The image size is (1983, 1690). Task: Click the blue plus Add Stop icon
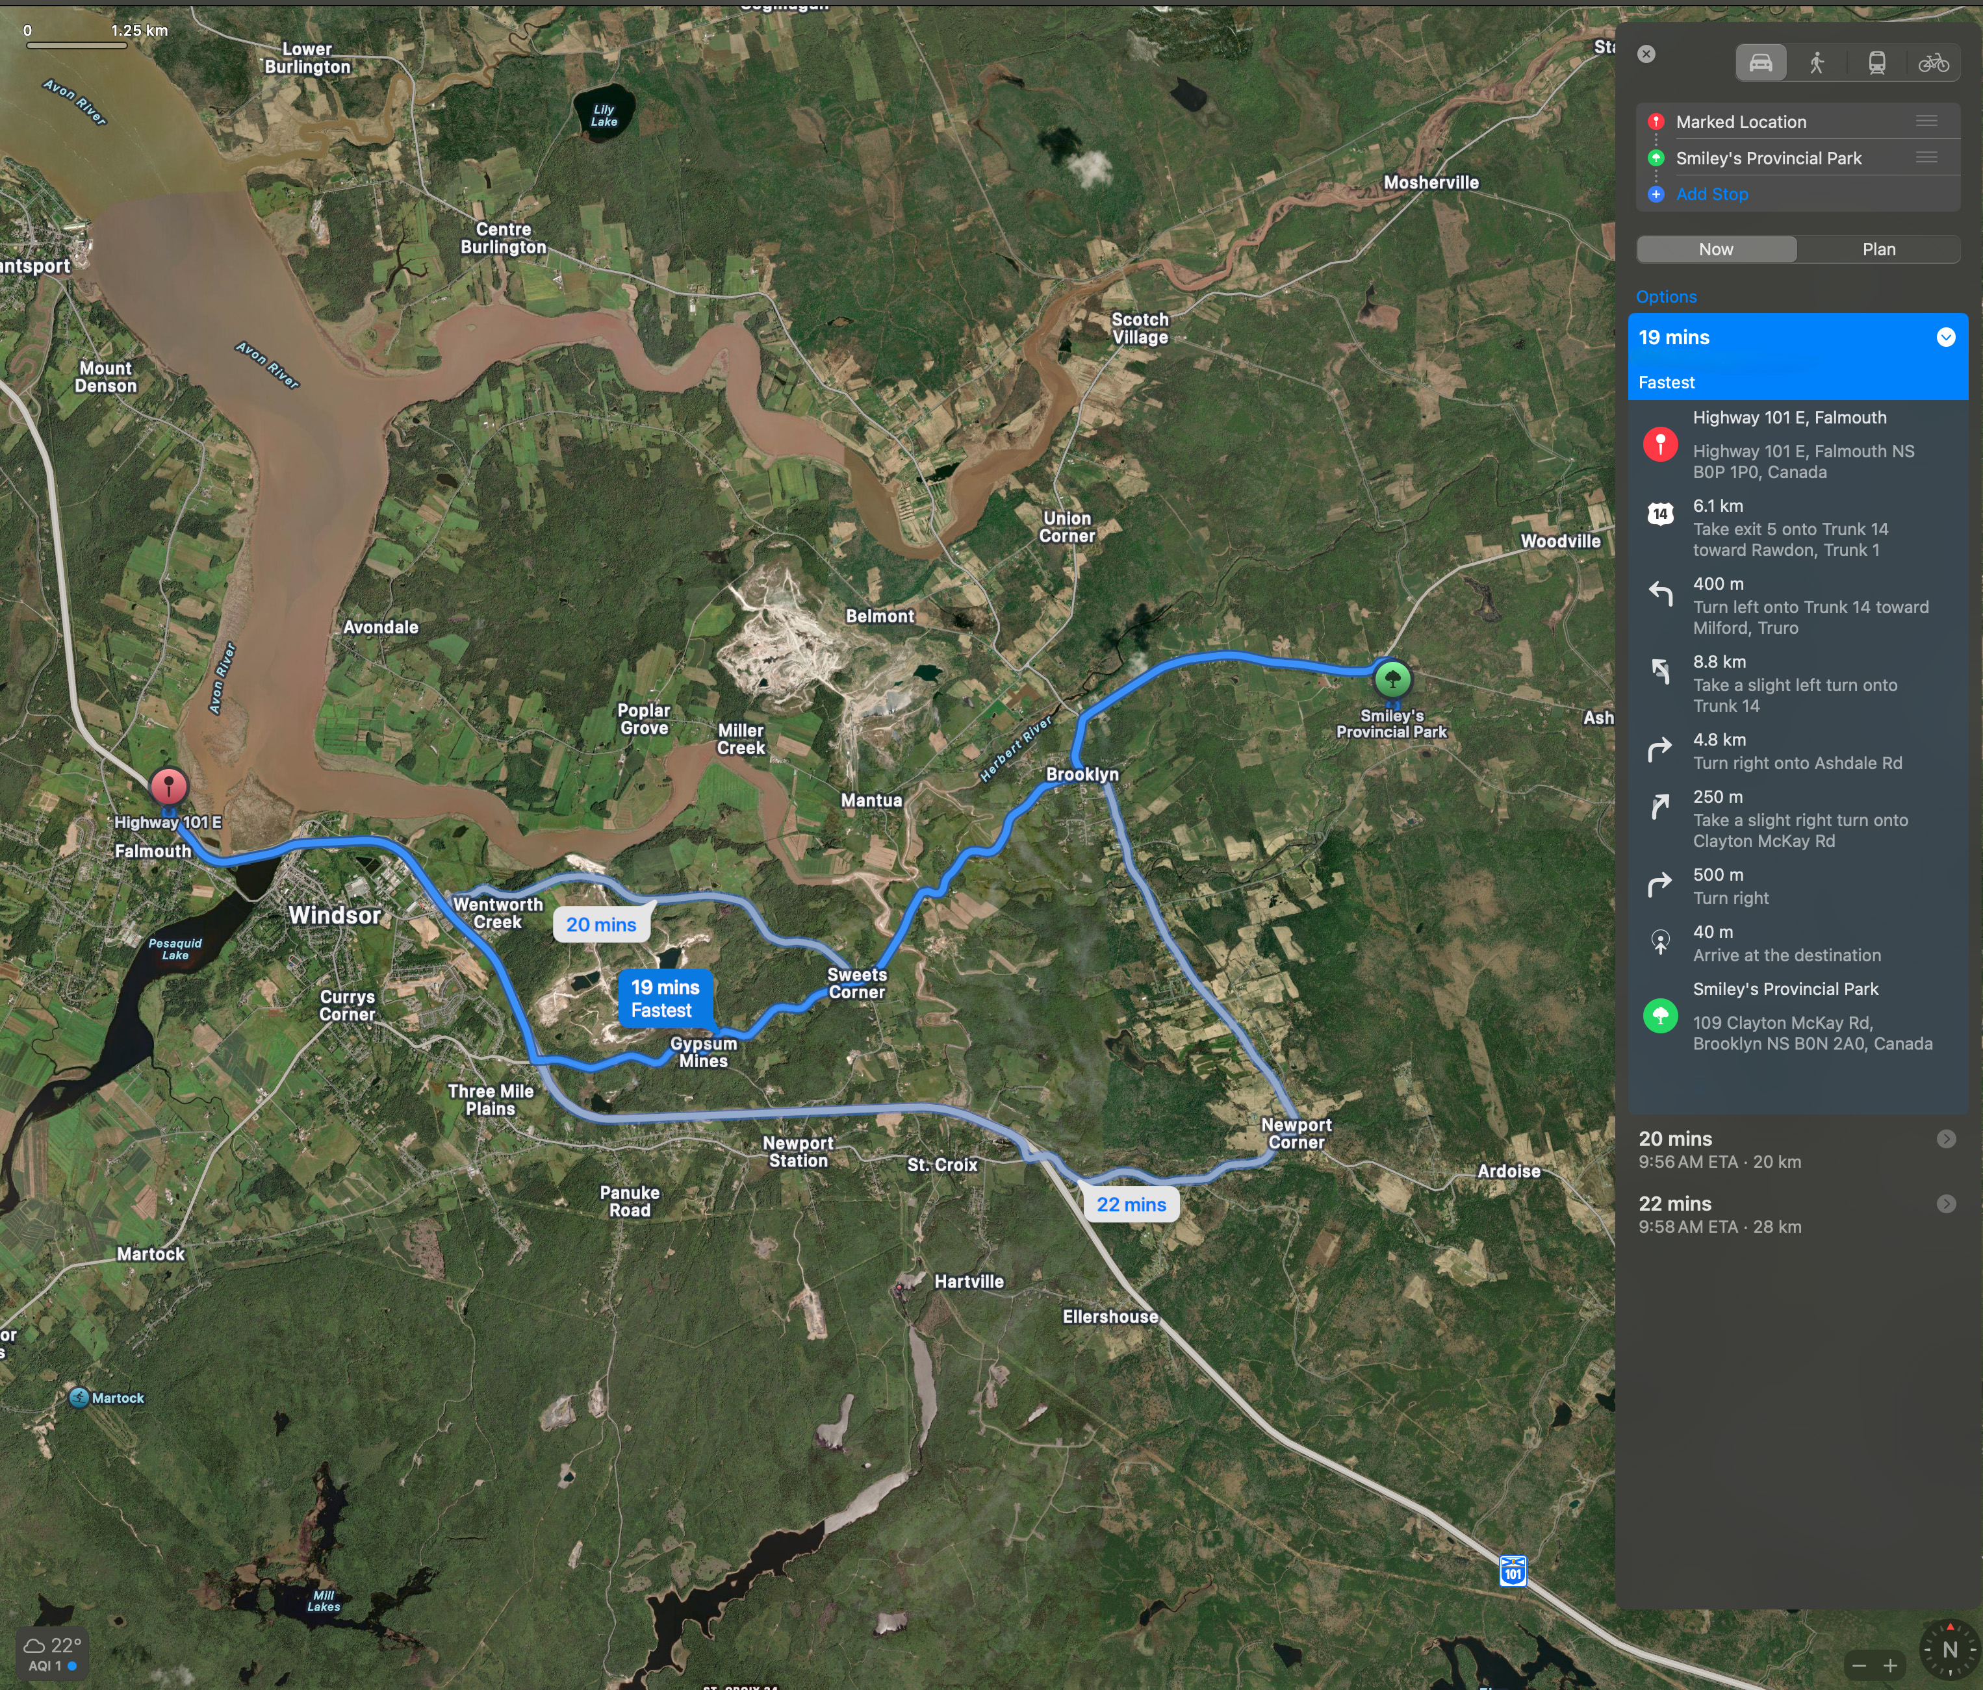tap(1656, 194)
